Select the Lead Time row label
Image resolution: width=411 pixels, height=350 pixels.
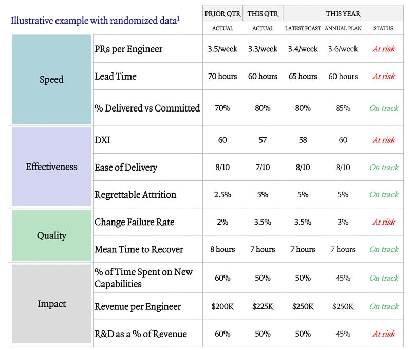coord(116,77)
